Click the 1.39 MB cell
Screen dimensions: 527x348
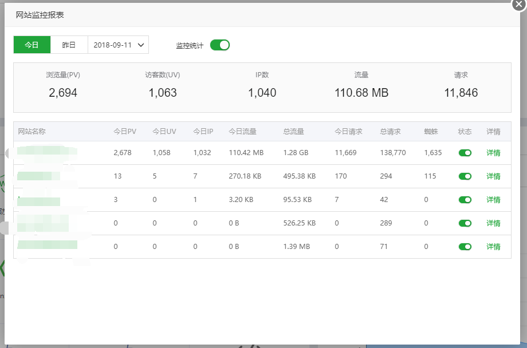coord(297,247)
